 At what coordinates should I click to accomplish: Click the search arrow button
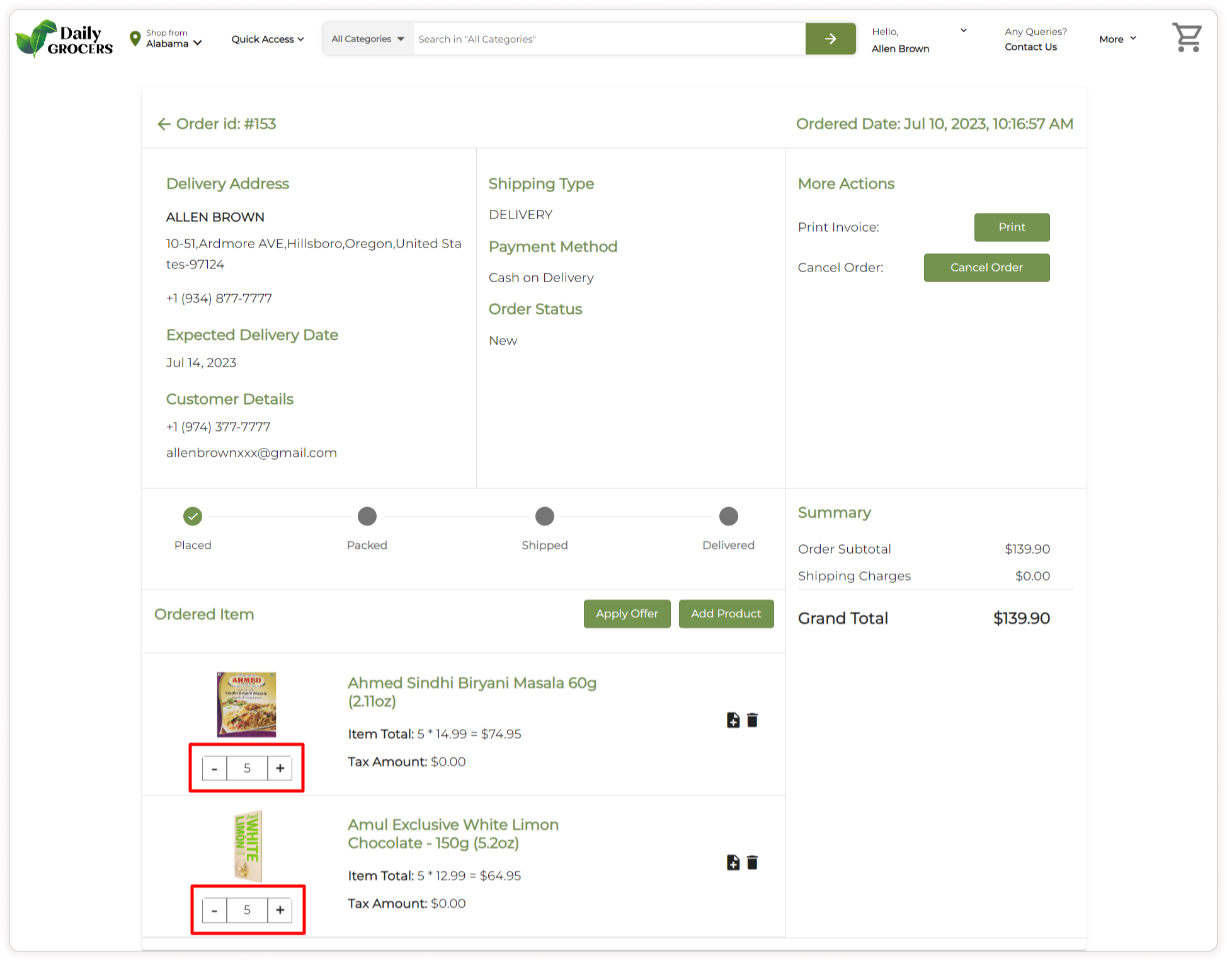tap(830, 39)
